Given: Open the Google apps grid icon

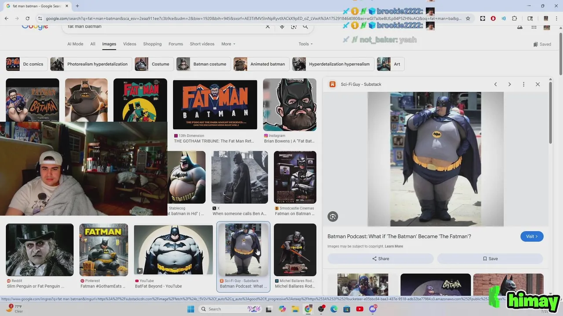Looking at the screenshot, I should pyautogui.click(x=534, y=27).
